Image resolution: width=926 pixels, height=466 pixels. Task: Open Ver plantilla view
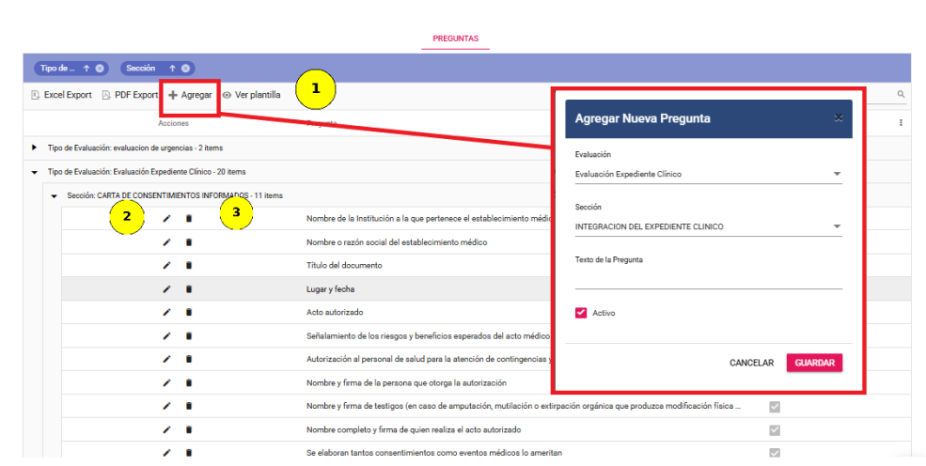pos(252,95)
